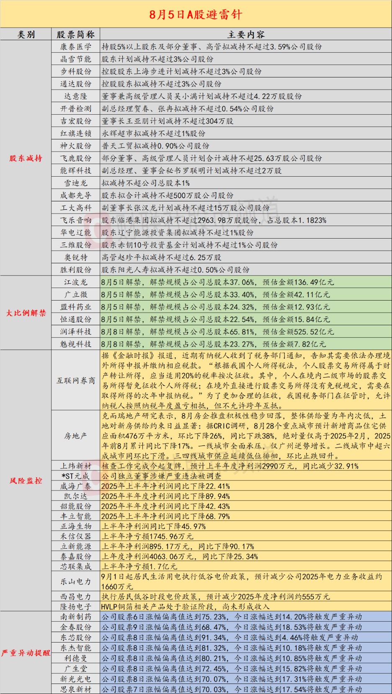Viewport: 392px width, 694px height.
Task: Select stock name 奥锐特
Action: point(76,257)
